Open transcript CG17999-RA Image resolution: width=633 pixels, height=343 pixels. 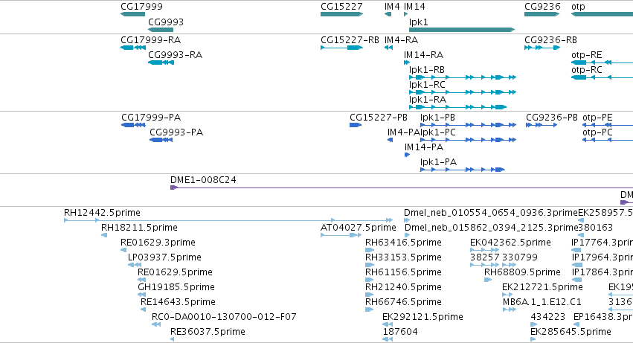click(150, 40)
